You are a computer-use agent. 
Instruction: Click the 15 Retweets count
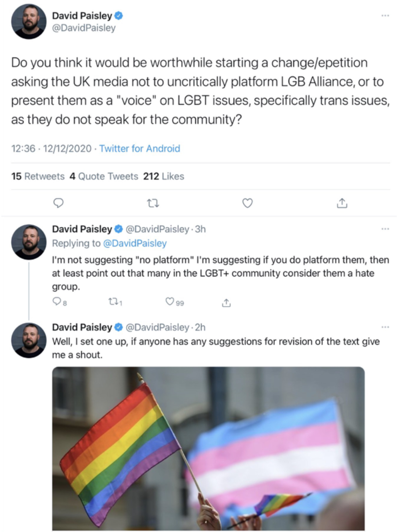click(38, 176)
